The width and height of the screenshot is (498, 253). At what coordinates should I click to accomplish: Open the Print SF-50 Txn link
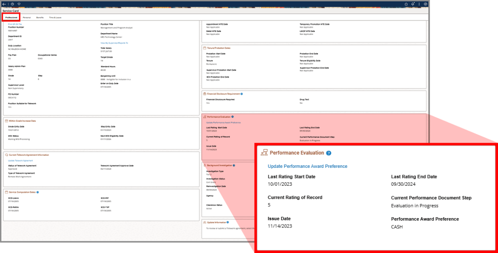pos(14,24)
